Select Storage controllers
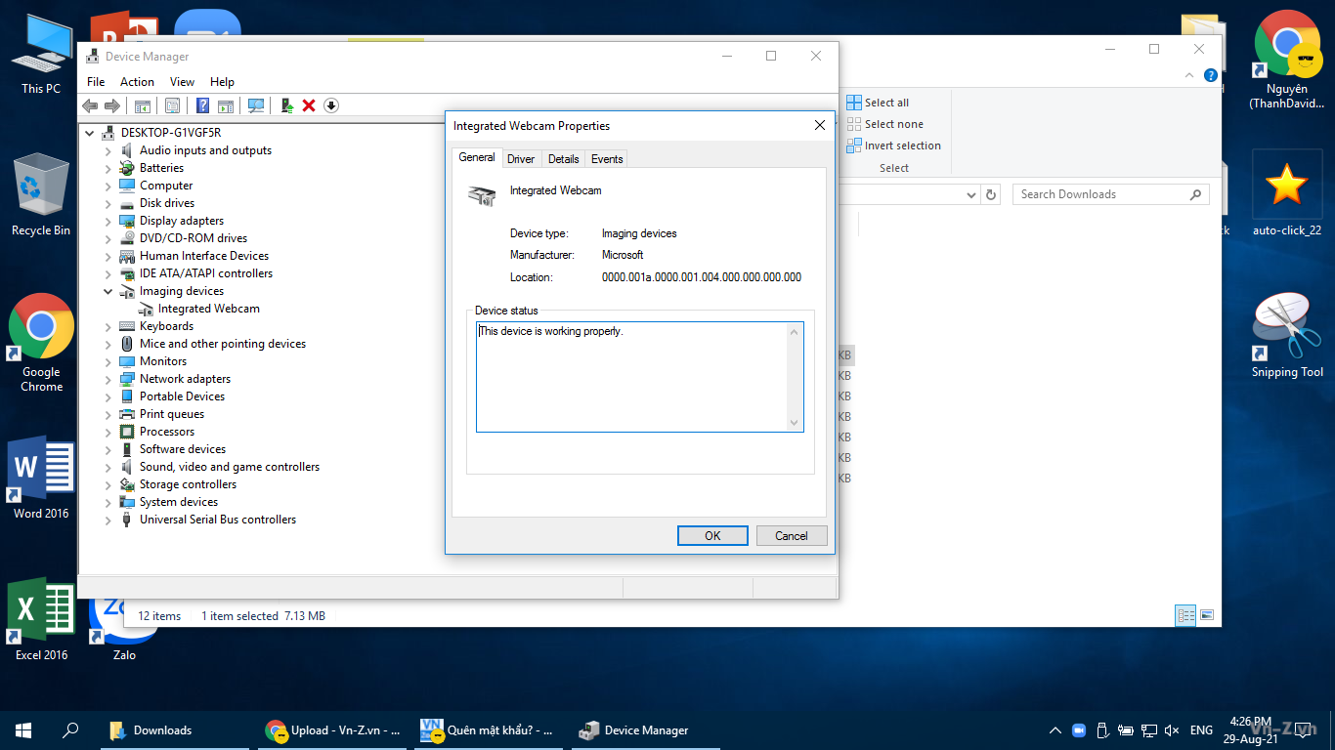This screenshot has height=750, width=1335. tap(188, 484)
